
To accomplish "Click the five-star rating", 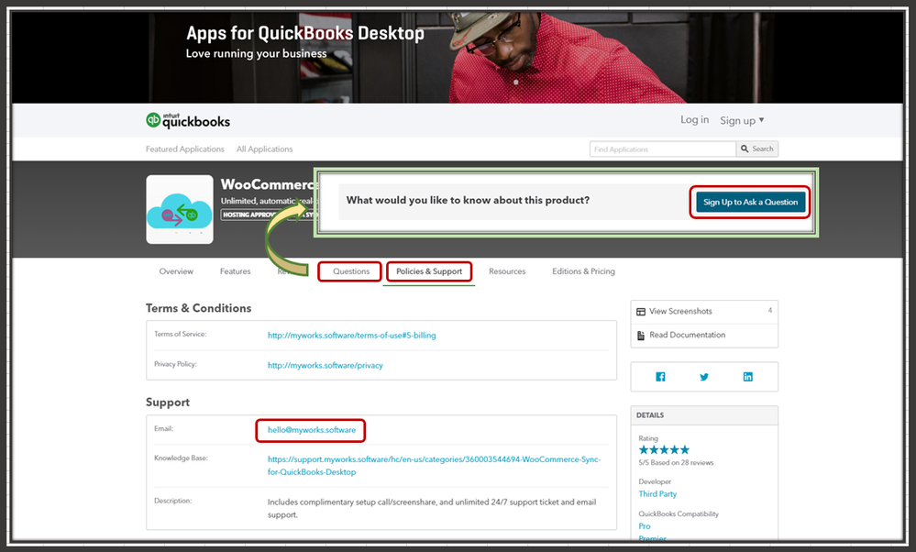I will coord(664,450).
